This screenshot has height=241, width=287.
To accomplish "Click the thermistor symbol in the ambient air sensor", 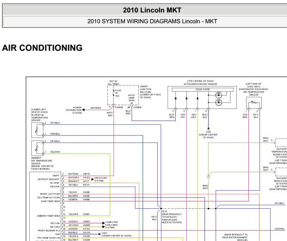I will (x=37, y=148).
